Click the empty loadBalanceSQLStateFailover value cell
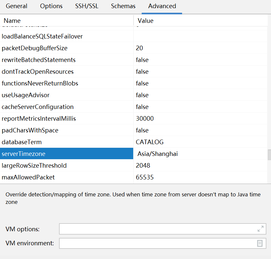 point(201,36)
